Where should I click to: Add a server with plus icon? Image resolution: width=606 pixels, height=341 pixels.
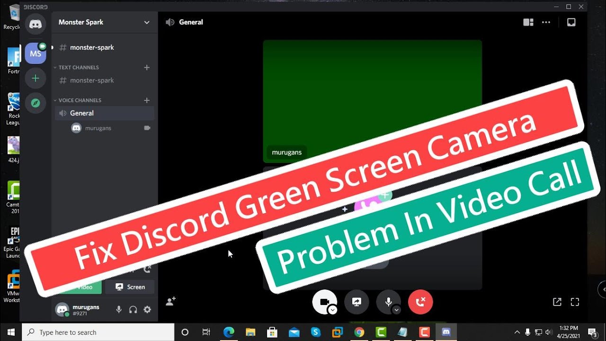point(36,78)
